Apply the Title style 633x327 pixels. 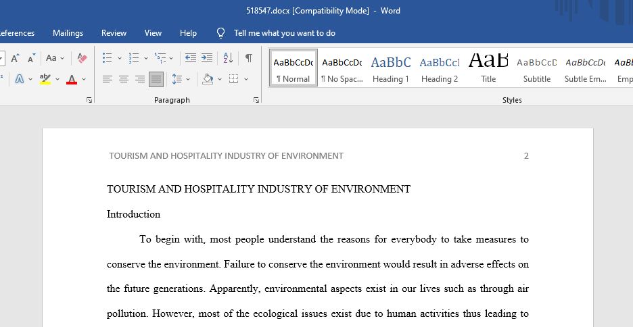coord(488,68)
